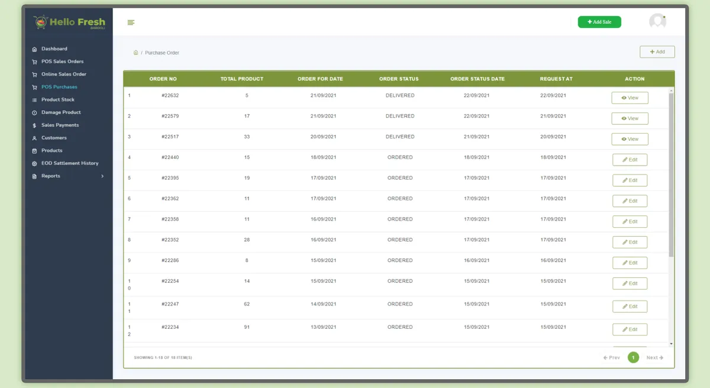Screen dimensions: 710x388
Task: View order #22579
Action: 630,119
